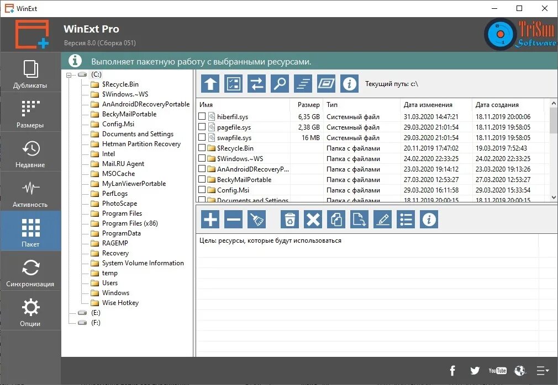Click the file list vertical scrollbar thumb
This screenshot has height=385, width=558.
coord(554,120)
